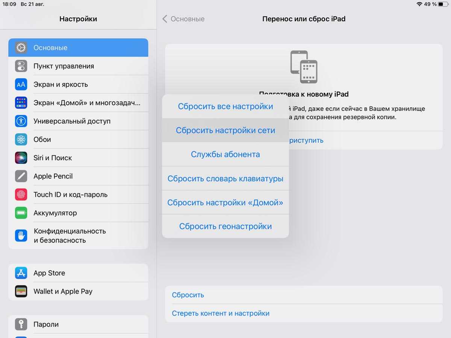Tap the battery indicator in status bar
Viewport: 451px width, 338px height.
[x=443, y=4]
